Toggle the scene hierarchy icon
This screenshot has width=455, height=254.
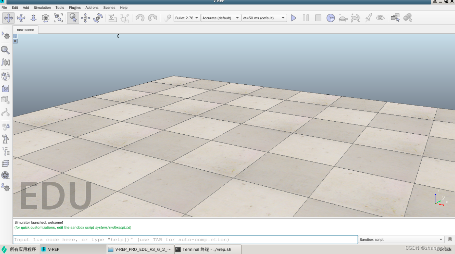tap(6, 151)
